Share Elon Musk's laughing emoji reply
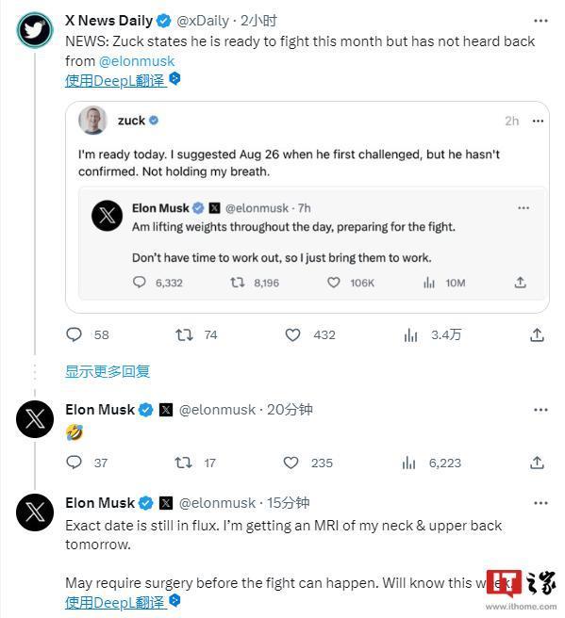Image resolution: width=565 pixels, height=618 pixels. [537, 463]
